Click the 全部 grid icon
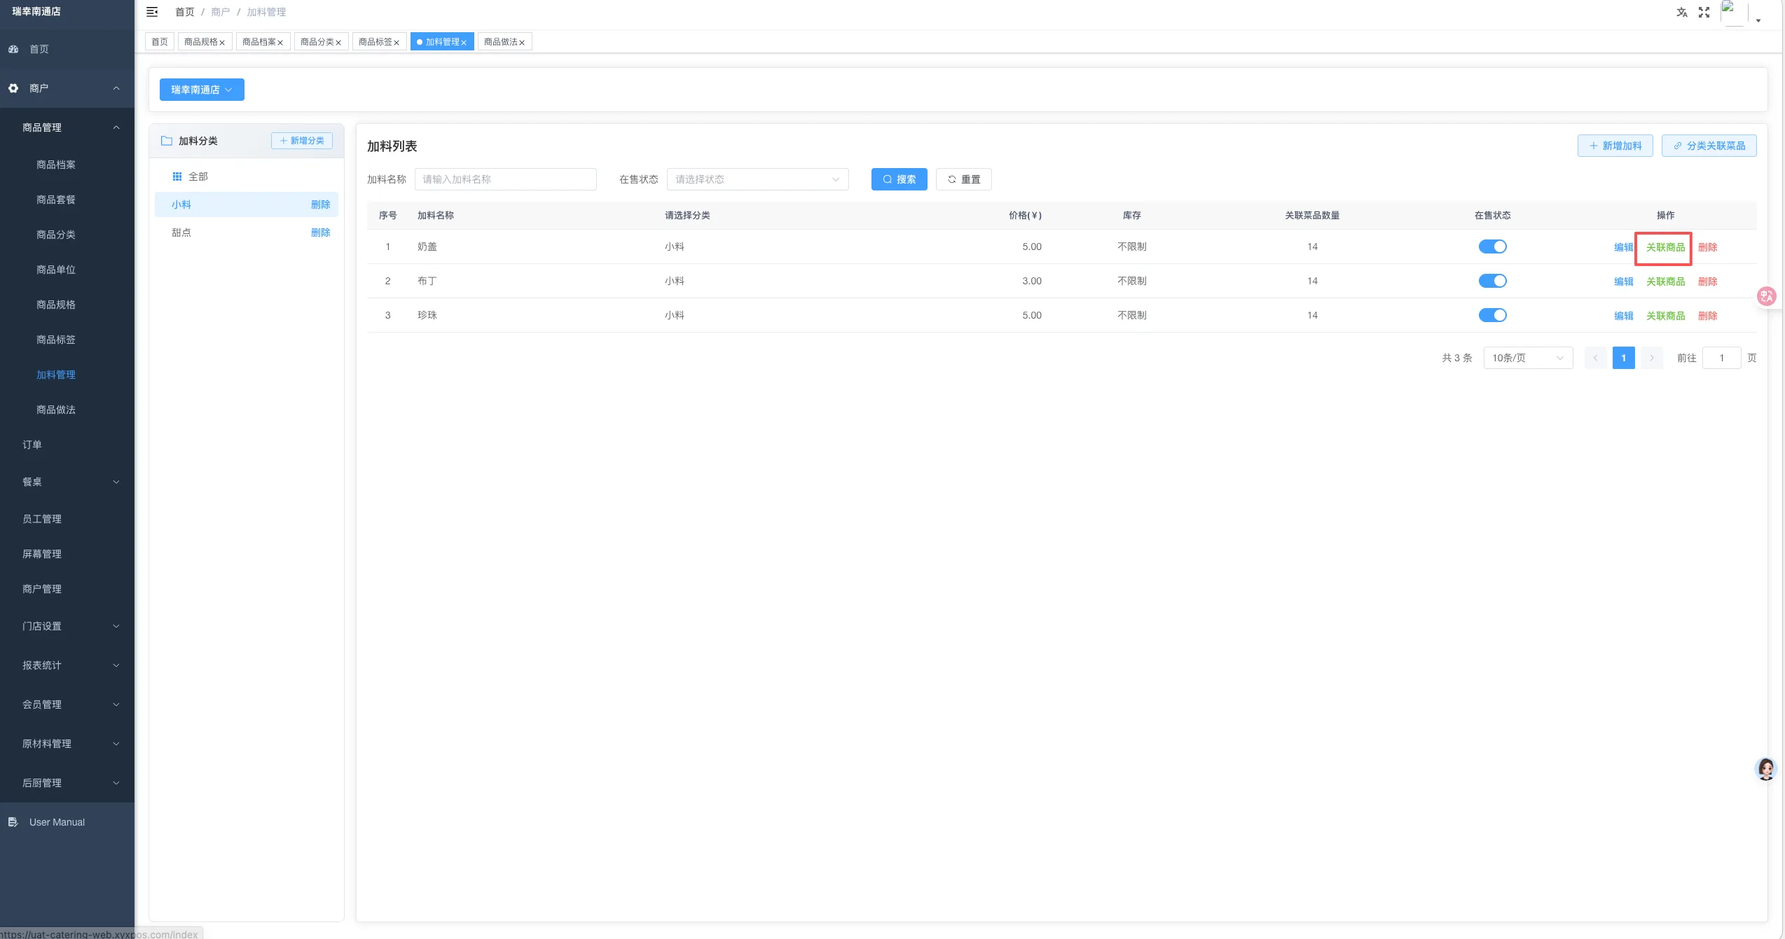The width and height of the screenshot is (1785, 939). point(177,176)
